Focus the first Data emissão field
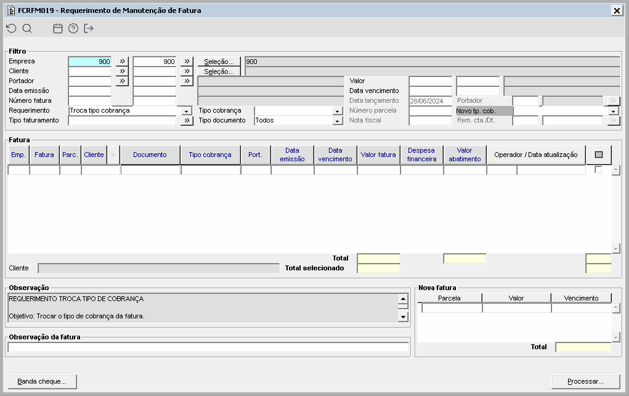The width and height of the screenshot is (629, 396). tap(90, 91)
